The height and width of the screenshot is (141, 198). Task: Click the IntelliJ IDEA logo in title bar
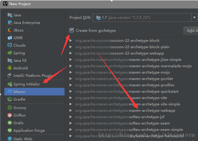click(x=5, y=4)
